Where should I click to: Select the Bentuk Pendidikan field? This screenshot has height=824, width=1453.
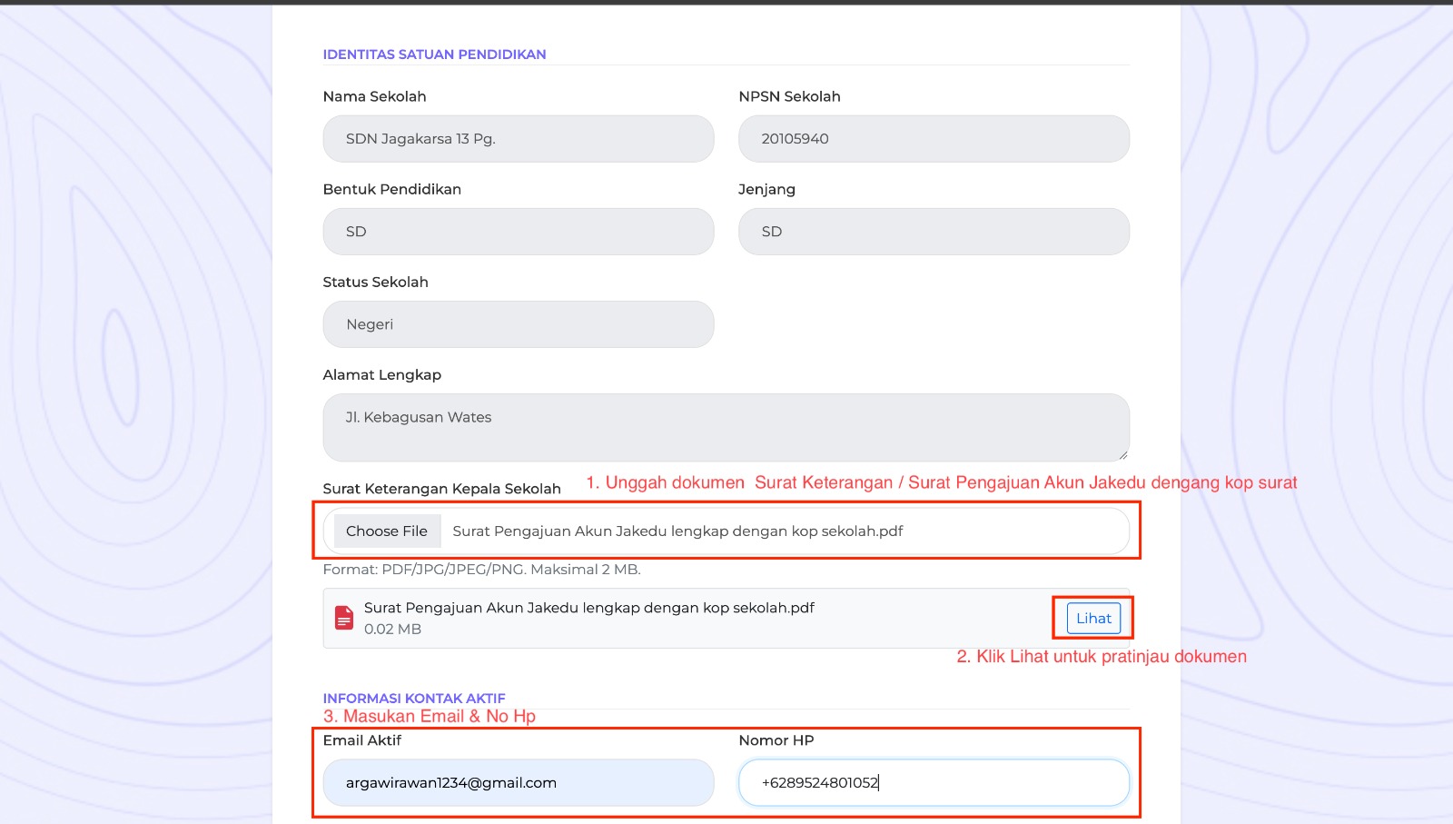519,232
